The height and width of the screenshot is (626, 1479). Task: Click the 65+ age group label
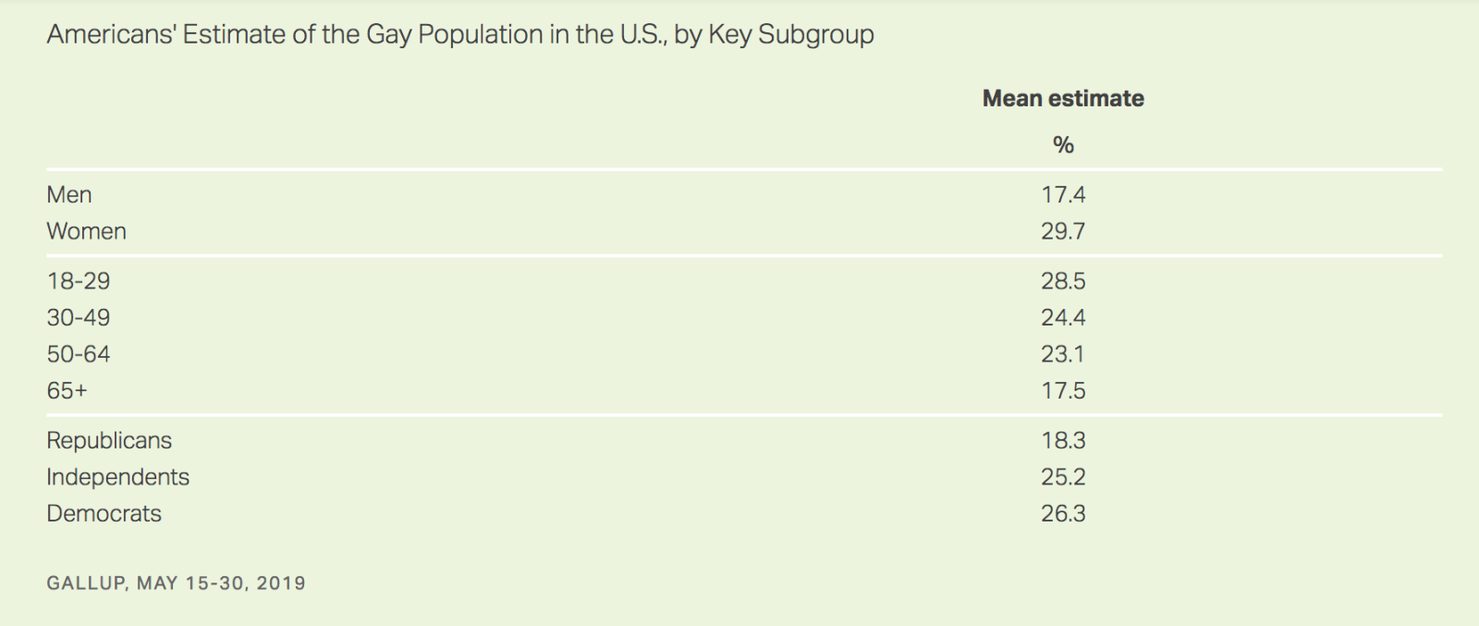tap(67, 391)
